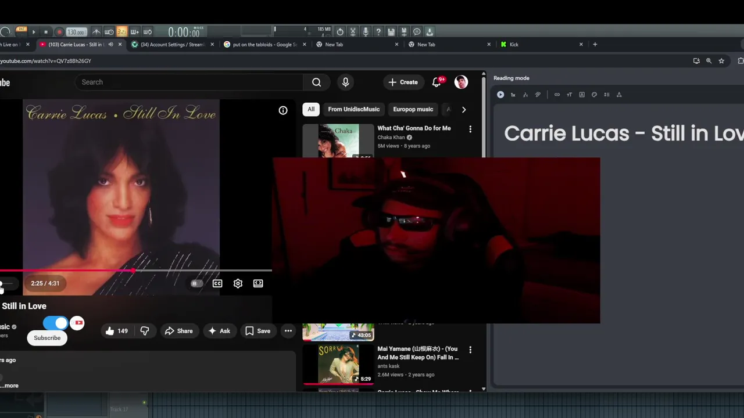
Task: Toggle the YouTube autoplay switch
Action: pos(196,283)
